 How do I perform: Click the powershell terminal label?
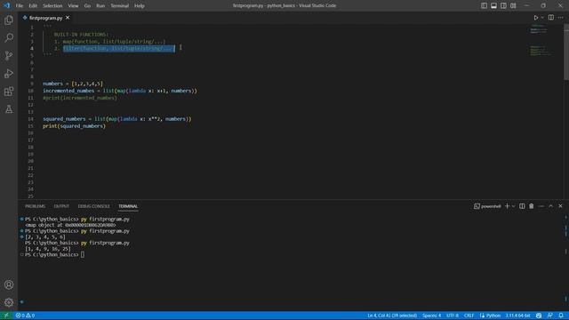coord(487,206)
